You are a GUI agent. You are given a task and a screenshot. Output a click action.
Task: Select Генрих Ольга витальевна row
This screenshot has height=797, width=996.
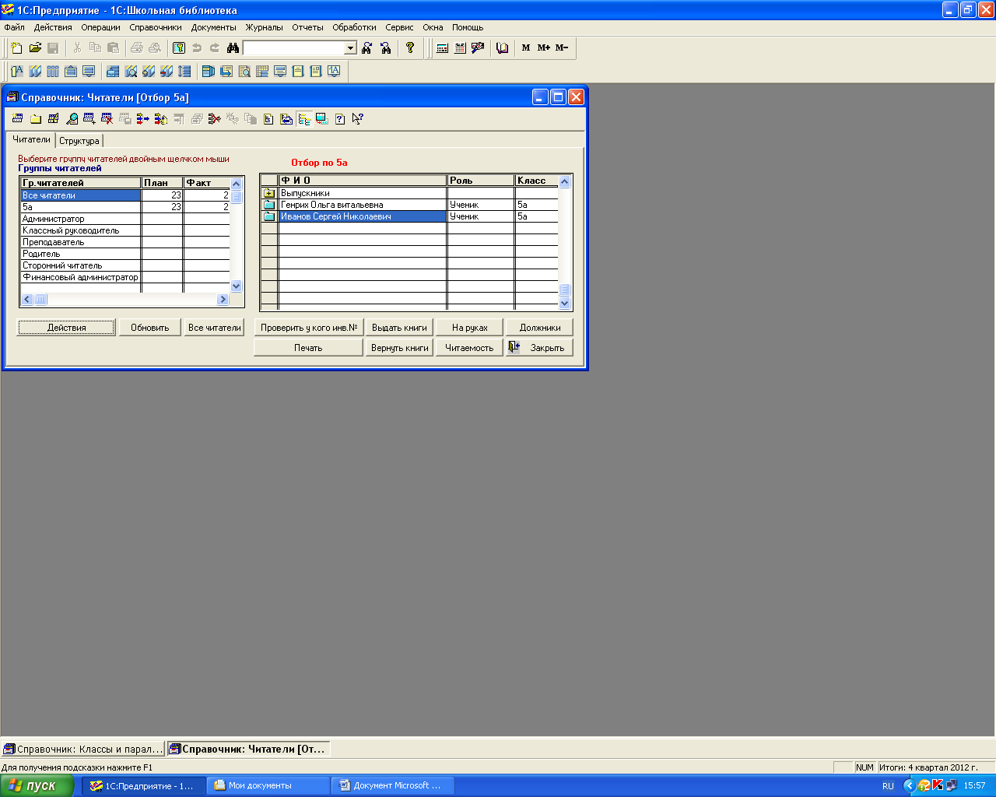click(409, 205)
